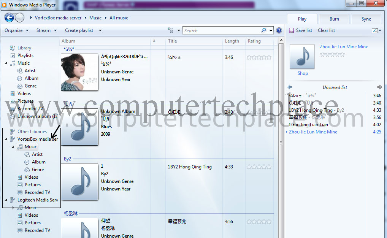
Task: Click the grayed Forward navigation button
Action: click(19, 18)
